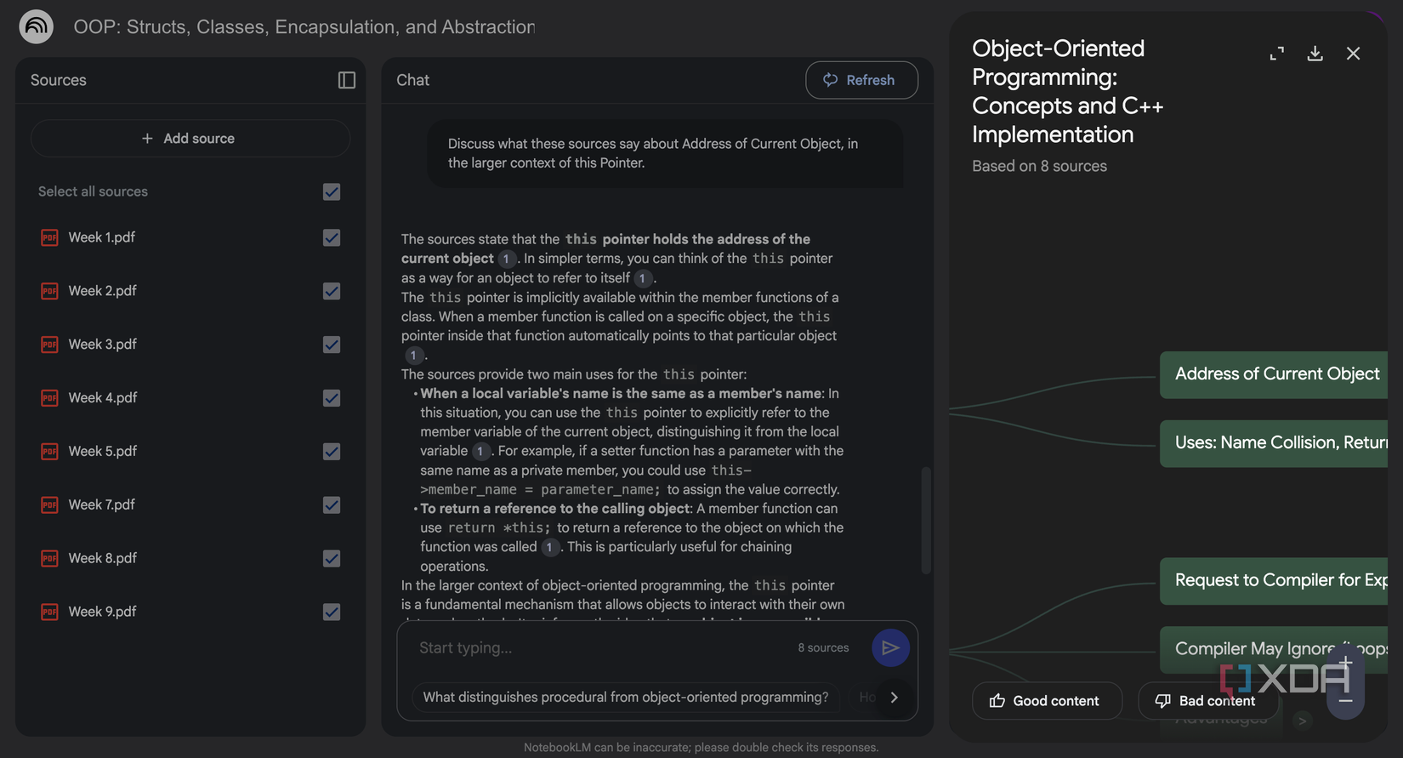Open citation 1 after 'that particular object'
The image size is (1403, 758).
413,355
